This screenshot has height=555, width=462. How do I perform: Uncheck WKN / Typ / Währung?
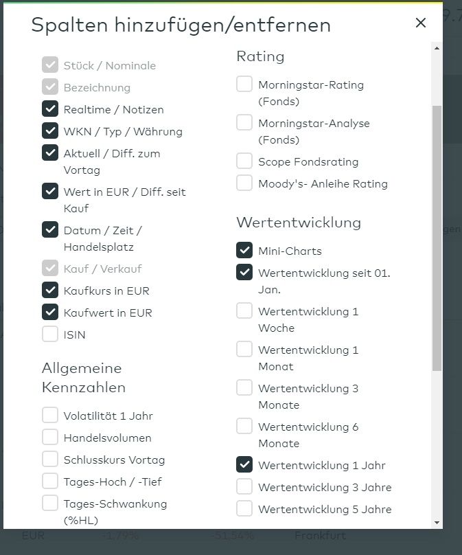coord(50,131)
